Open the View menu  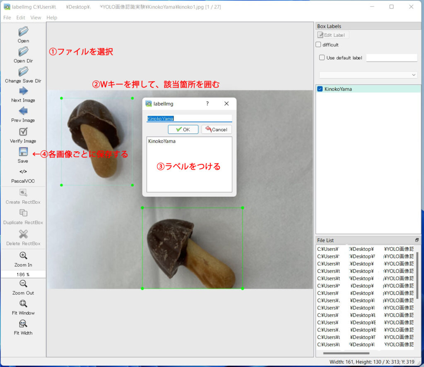pos(36,17)
